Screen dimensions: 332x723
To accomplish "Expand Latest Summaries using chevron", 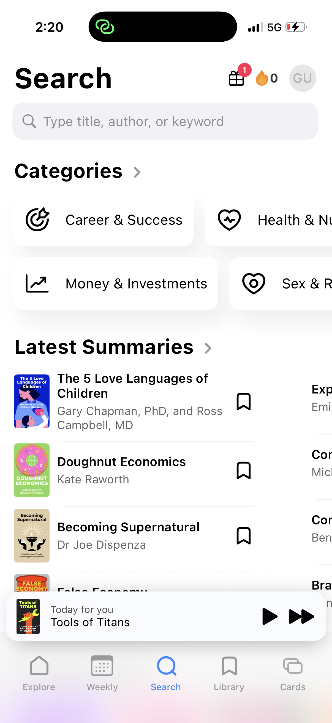I will tap(208, 348).
